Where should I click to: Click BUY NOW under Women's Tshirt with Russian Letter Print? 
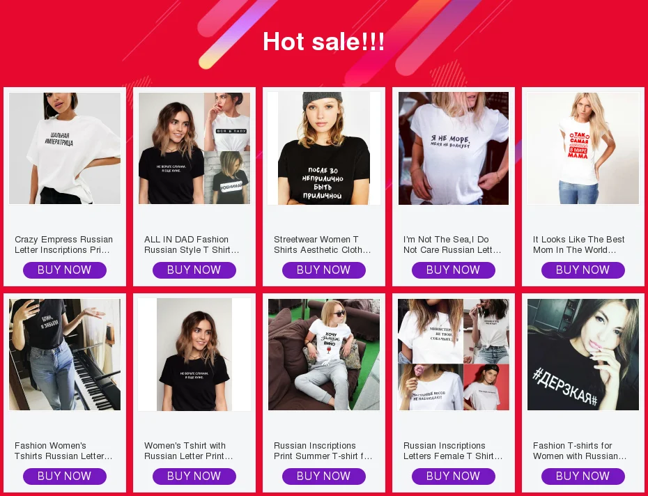(194, 476)
